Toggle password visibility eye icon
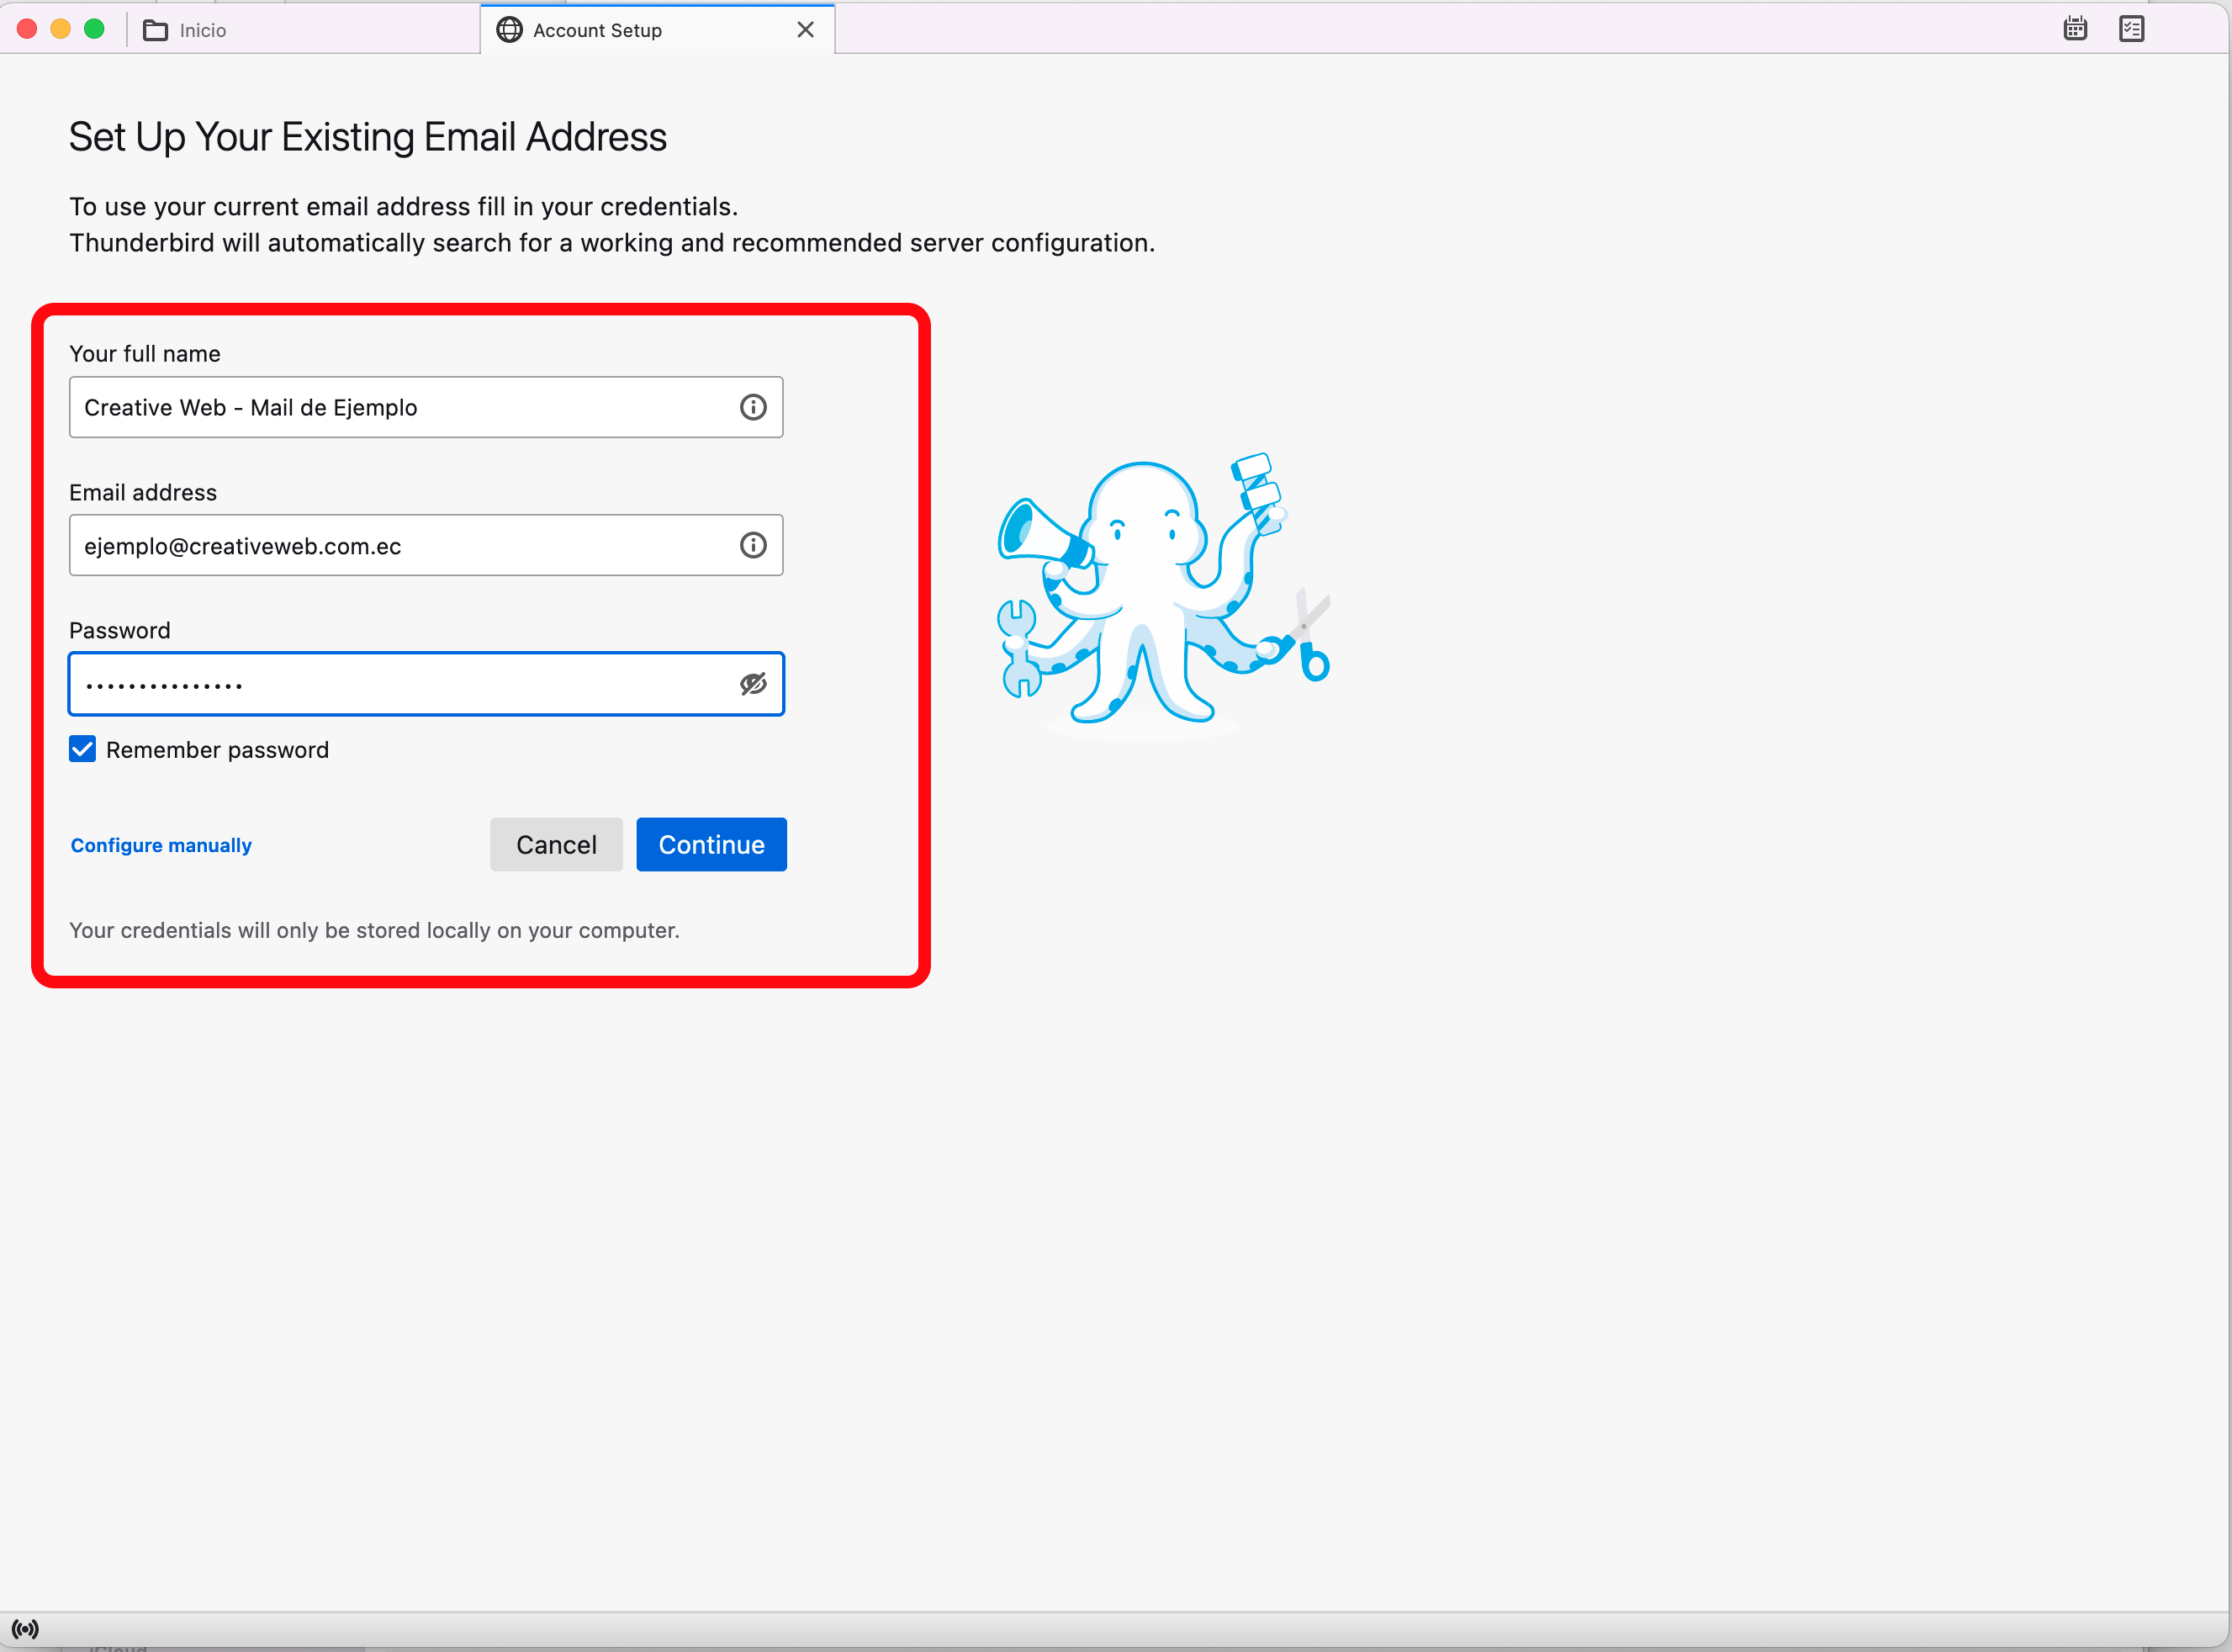2232x1652 pixels. coord(753,684)
